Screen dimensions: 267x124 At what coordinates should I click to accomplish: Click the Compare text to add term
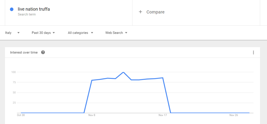click(x=155, y=12)
